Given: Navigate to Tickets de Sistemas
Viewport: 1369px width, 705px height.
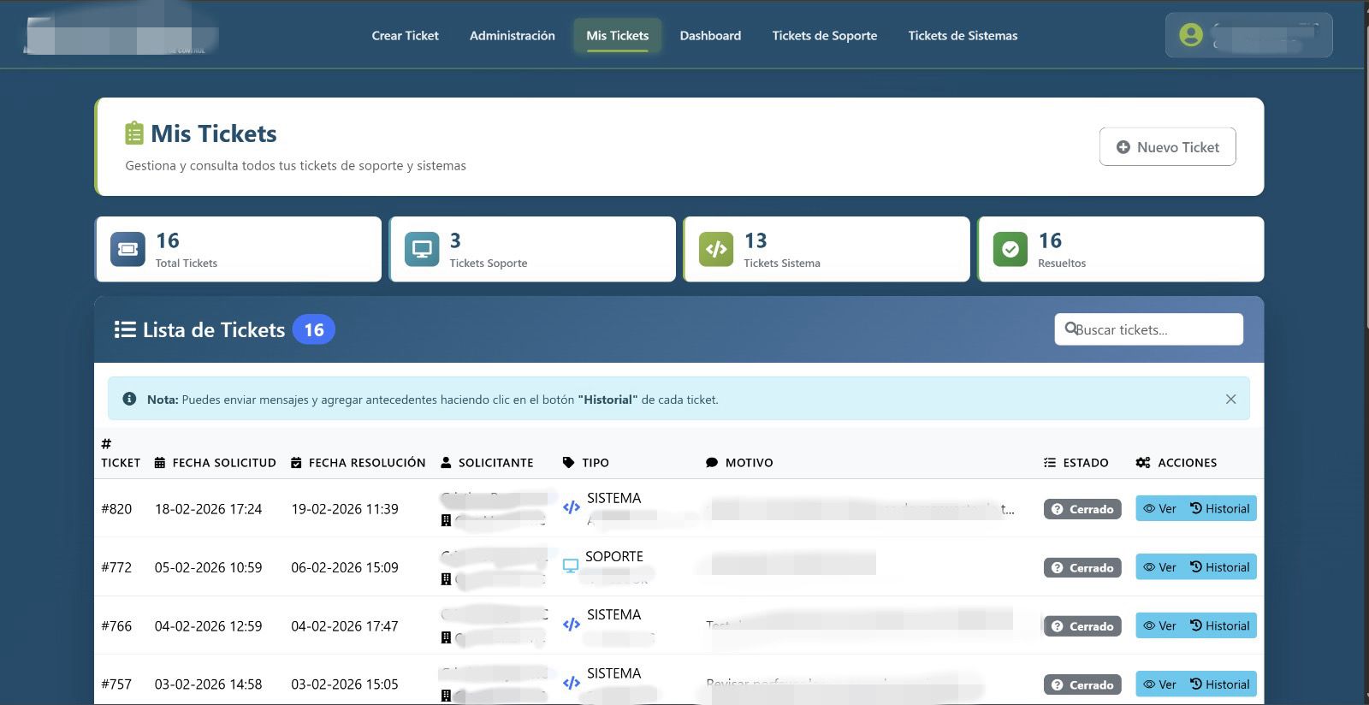Looking at the screenshot, I should tap(963, 36).
